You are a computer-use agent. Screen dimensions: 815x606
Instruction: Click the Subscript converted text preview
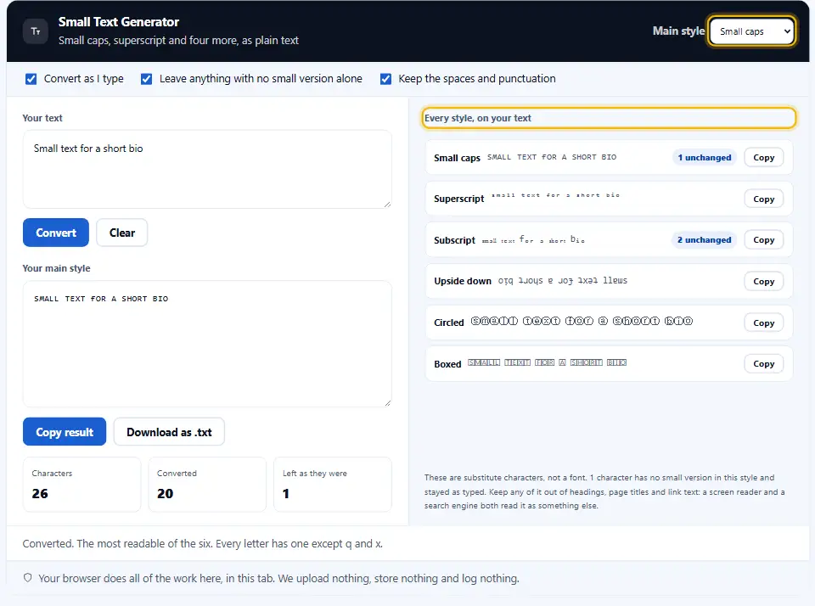pyautogui.click(x=533, y=239)
